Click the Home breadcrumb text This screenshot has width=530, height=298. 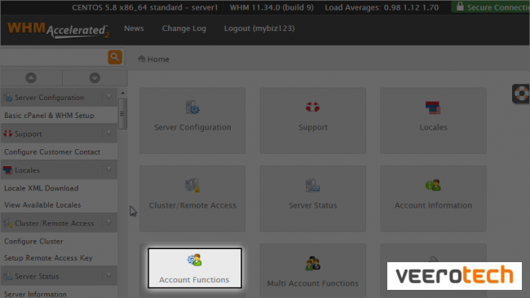(x=158, y=59)
